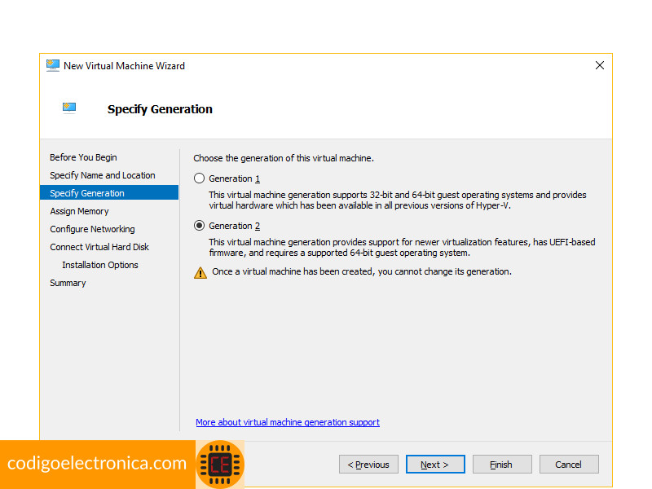Jump to Summary step
The height and width of the screenshot is (489, 652).
[x=68, y=283]
